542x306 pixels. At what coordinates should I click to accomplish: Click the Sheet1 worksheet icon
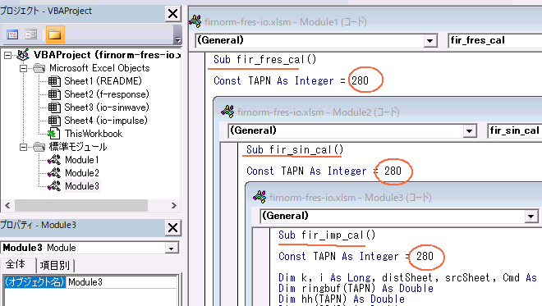pyautogui.click(x=54, y=81)
